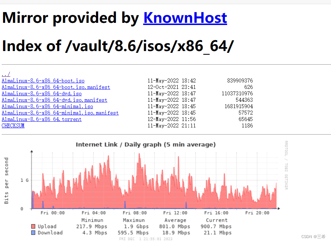Click the blue Download legend swatch
The image size is (331, 242).
[x=33, y=233]
